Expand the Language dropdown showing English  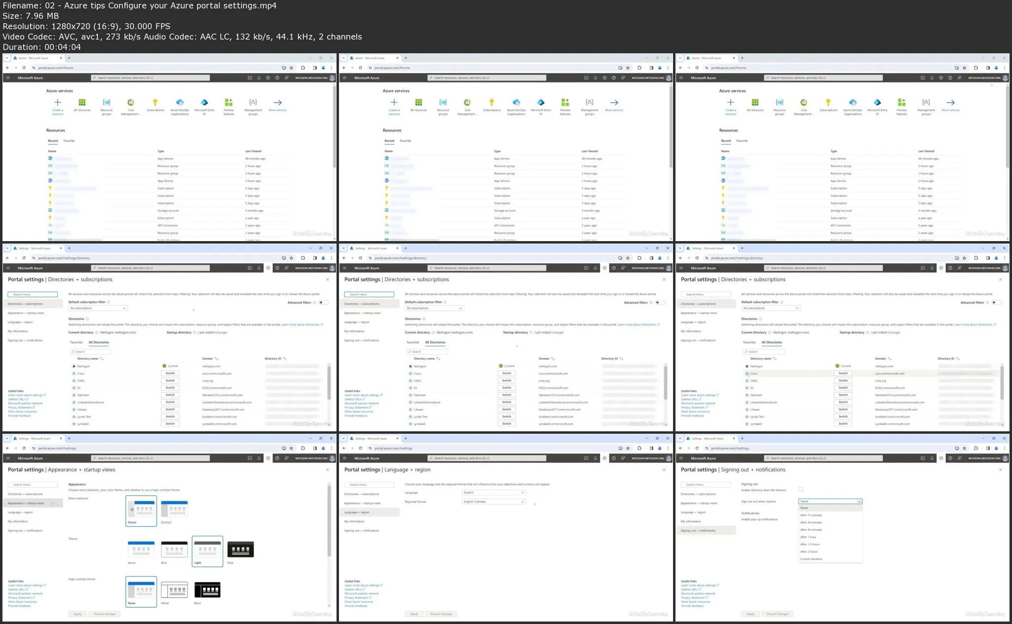pyautogui.click(x=493, y=493)
